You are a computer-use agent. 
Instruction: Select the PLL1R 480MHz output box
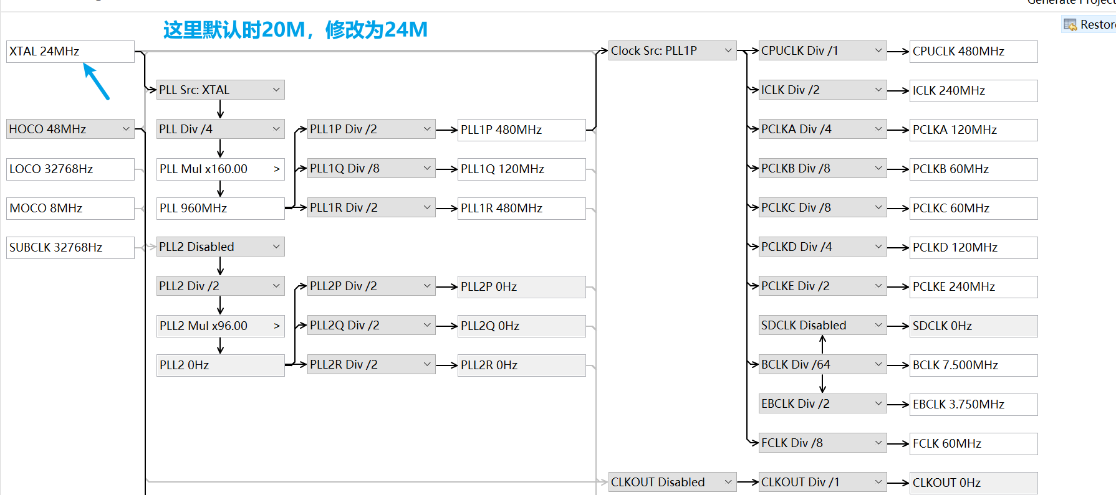[x=522, y=209]
